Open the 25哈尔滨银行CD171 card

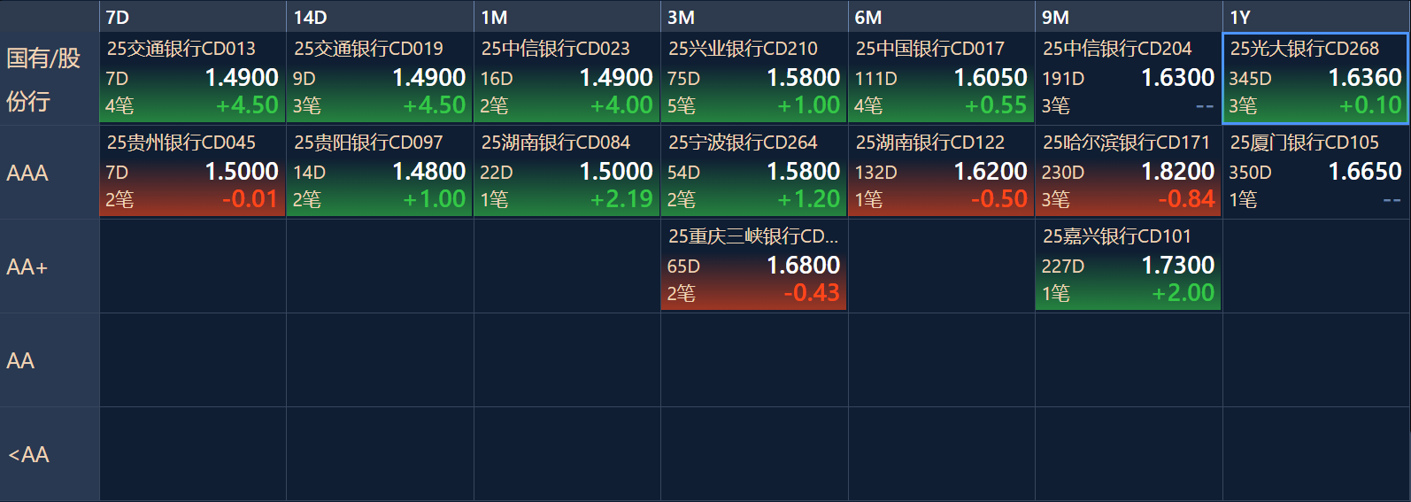click(x=1129, y=172)
